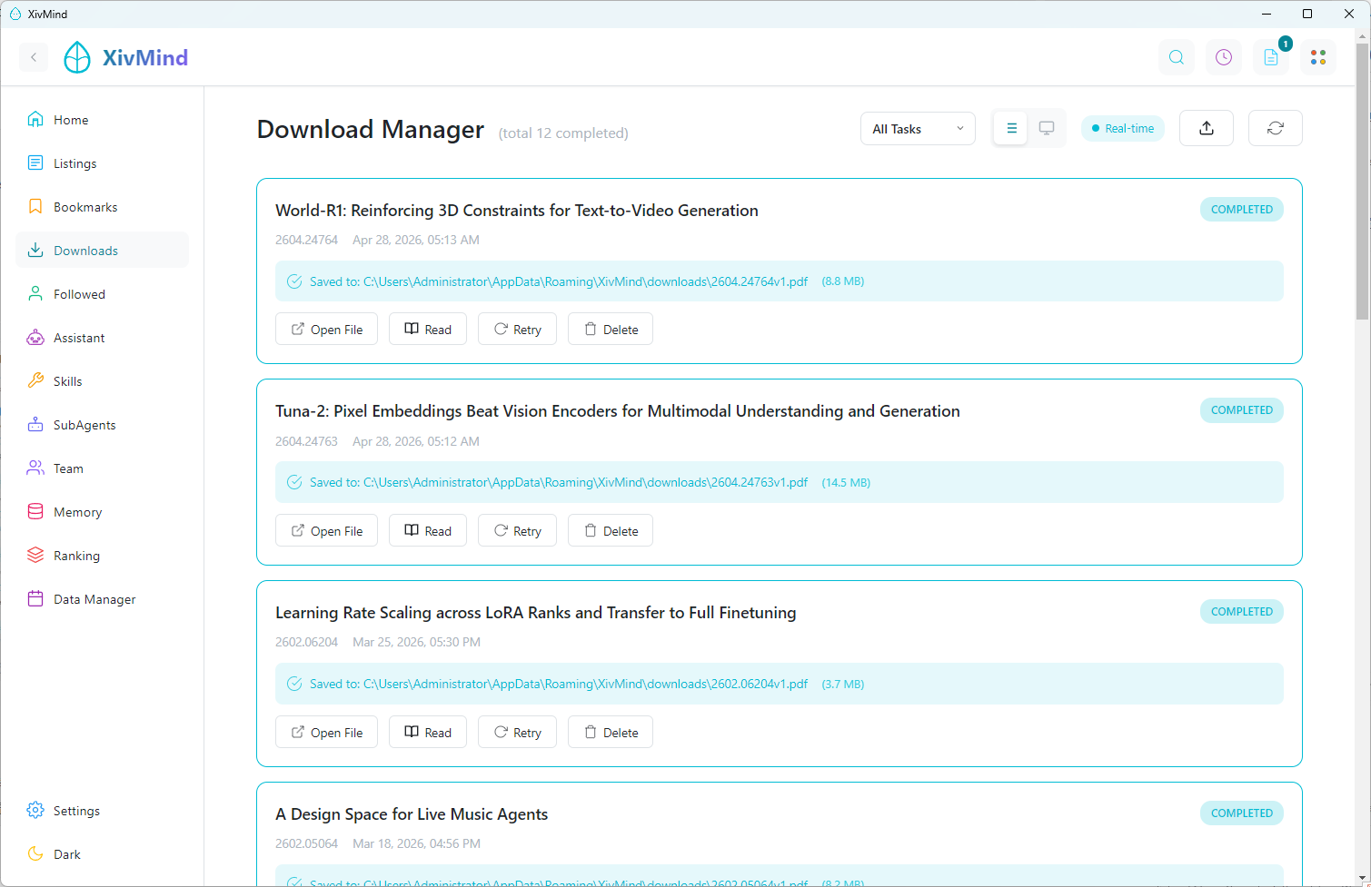Open File for World-R1 paper

coord(327,330)
